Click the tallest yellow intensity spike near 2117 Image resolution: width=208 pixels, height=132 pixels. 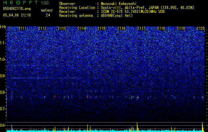click(x=137, y=127)
